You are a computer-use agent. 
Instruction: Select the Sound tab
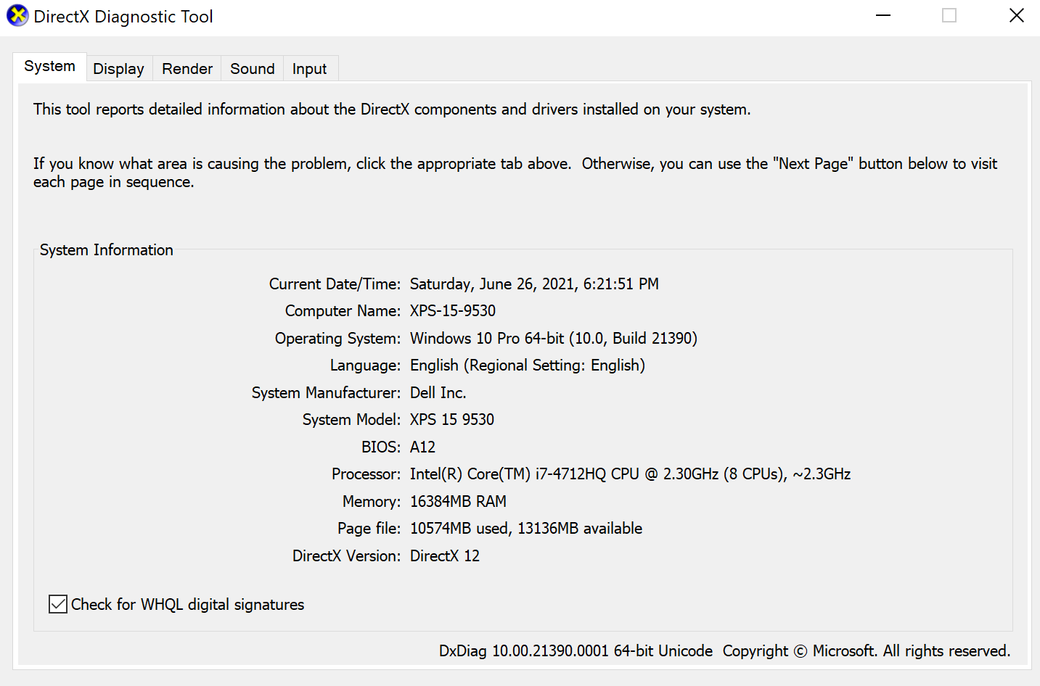tap(253, 69)
